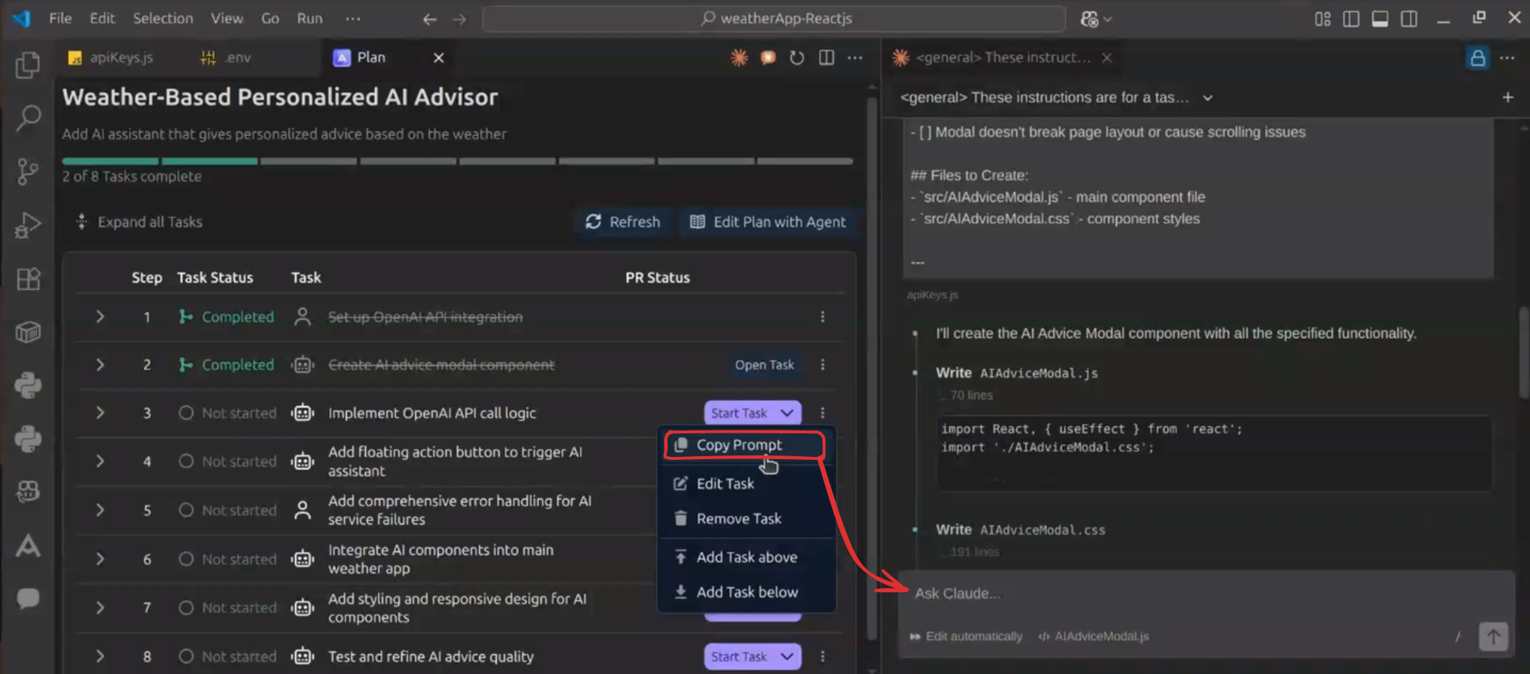Open the Source Control view
Image resolution: width=1530 pixels, height=674 pixels.
[27, 171]
